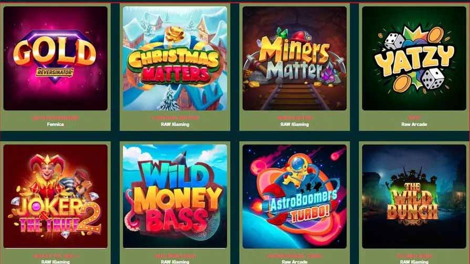Click red title under AstroBoomers Turbo image

(295, 256)
